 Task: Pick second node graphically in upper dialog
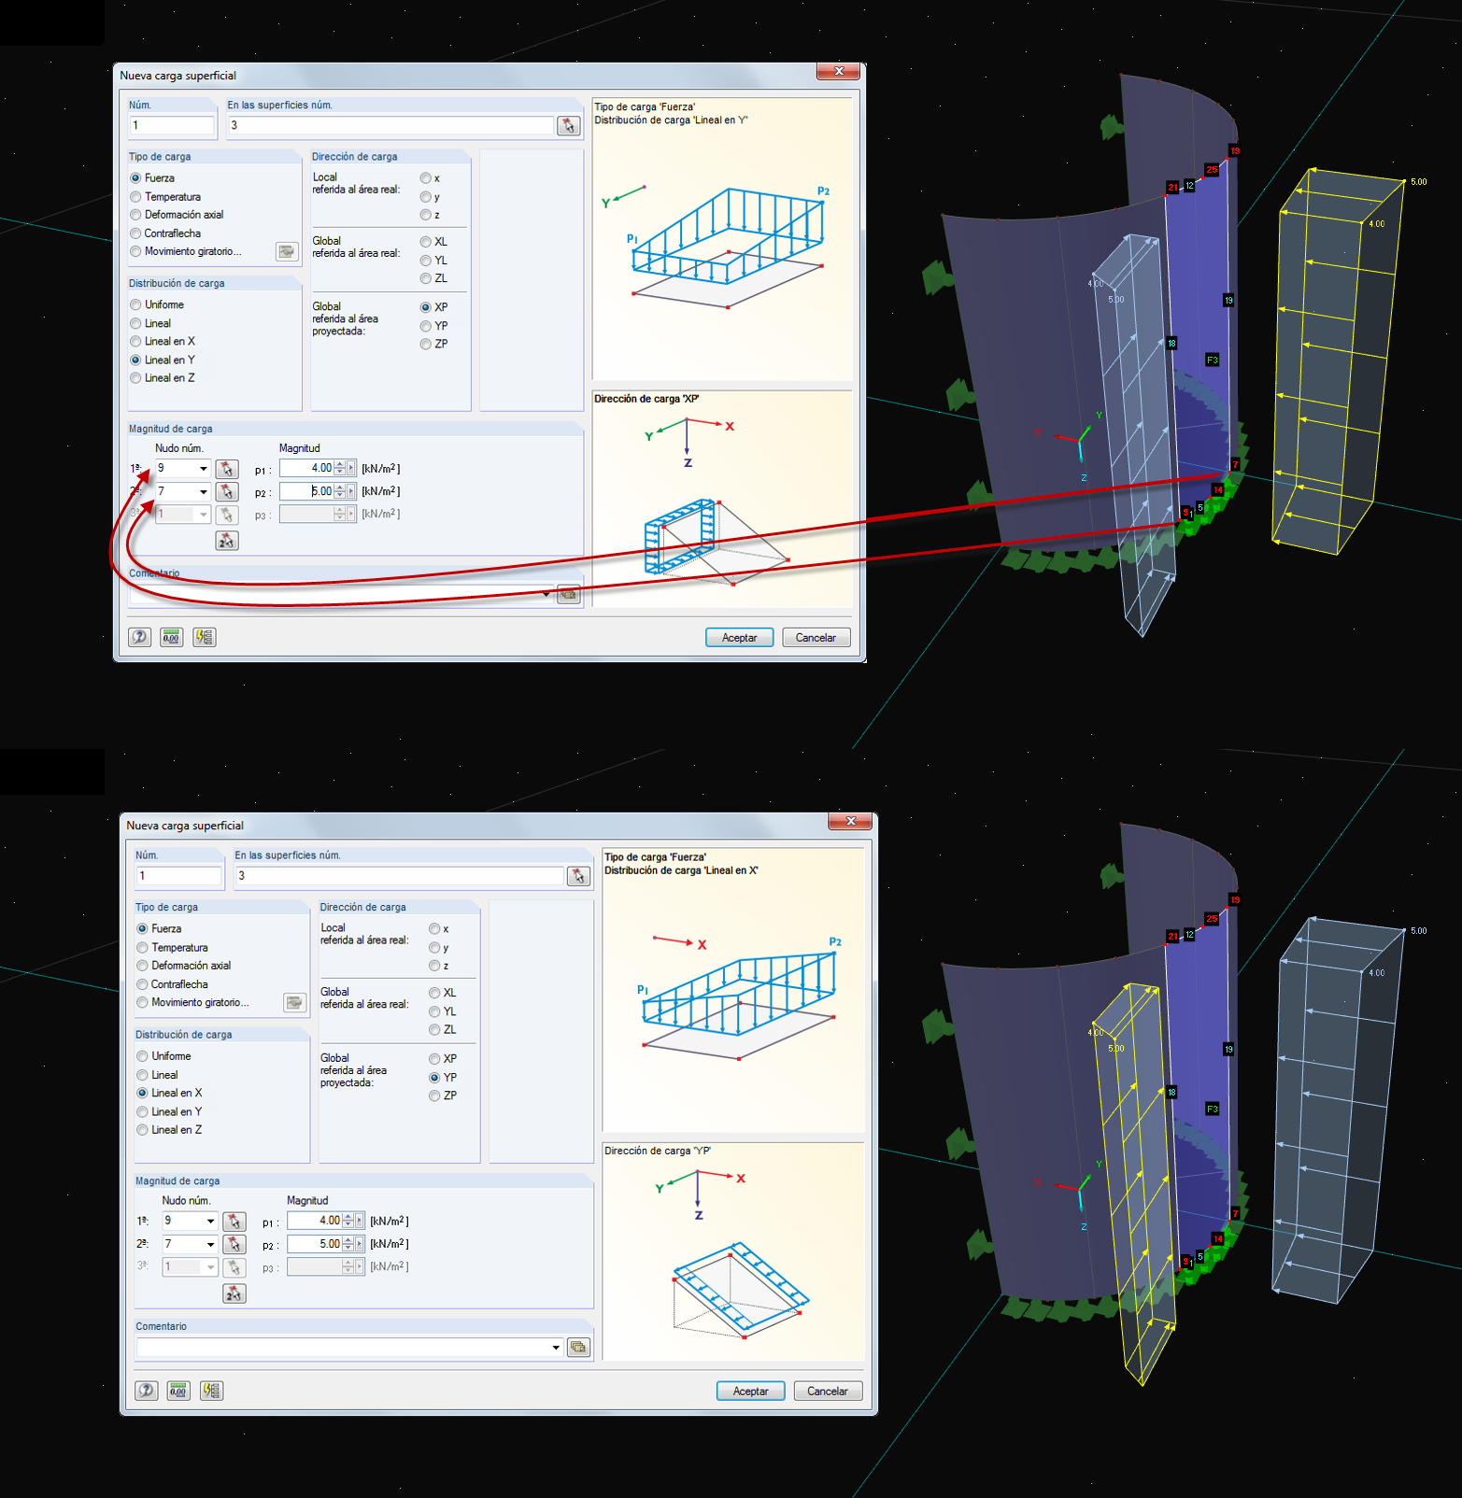coord(227,491)
